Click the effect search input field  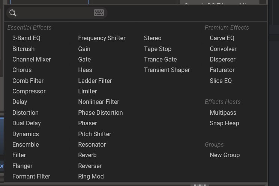pyautogui.click(x=54, y=13)
